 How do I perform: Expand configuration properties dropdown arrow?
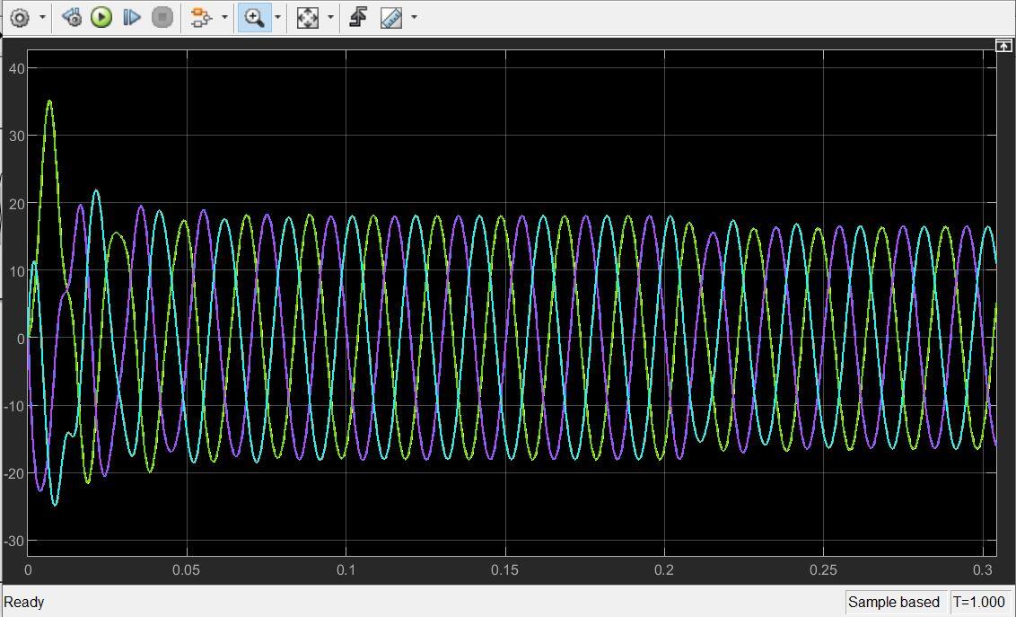[x=43, y=17]
